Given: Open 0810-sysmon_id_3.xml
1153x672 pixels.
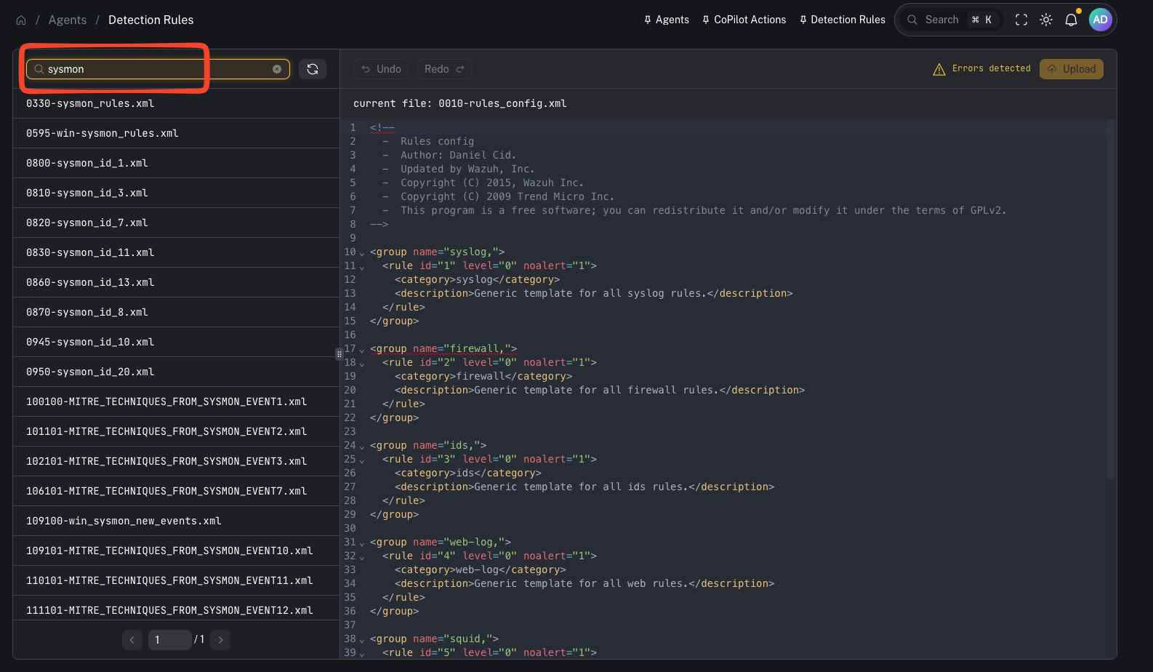Looking at the screenshot, I should [176, 193].
